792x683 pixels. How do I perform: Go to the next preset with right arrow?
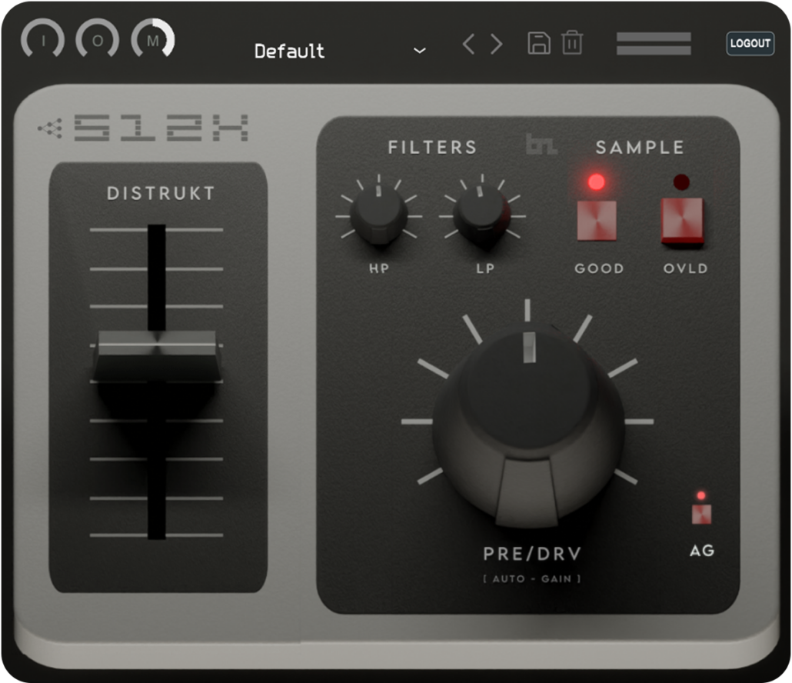497,44
